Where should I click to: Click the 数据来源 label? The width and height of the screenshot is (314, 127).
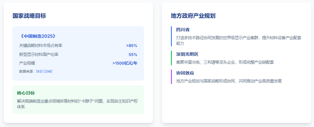[28, 71]
